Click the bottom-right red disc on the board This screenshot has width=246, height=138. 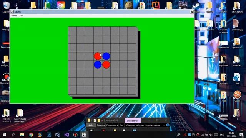pos(106,65)
